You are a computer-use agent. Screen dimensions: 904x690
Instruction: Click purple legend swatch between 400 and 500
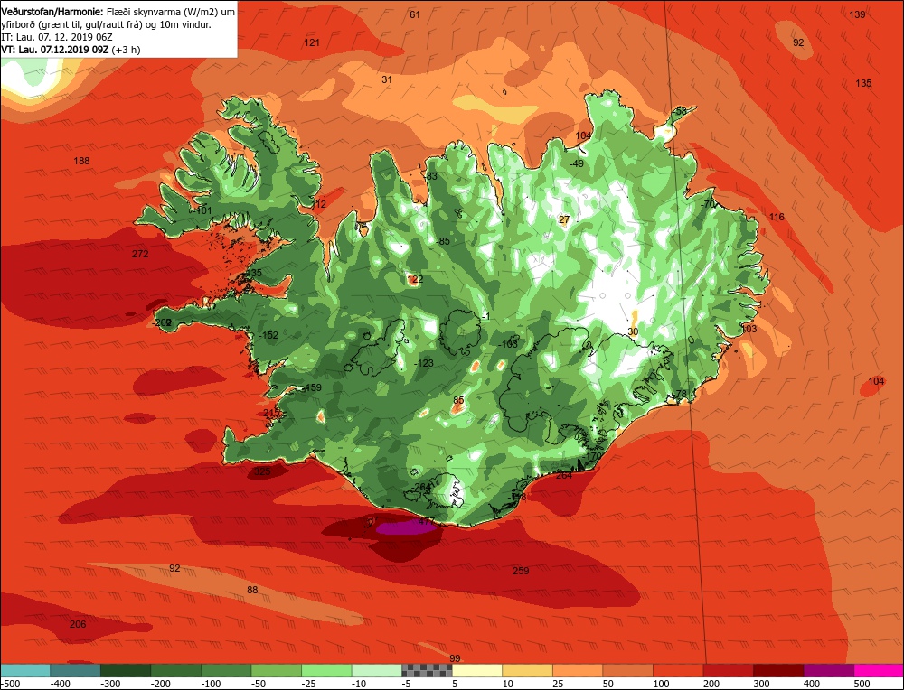click(x=828, y=670)
